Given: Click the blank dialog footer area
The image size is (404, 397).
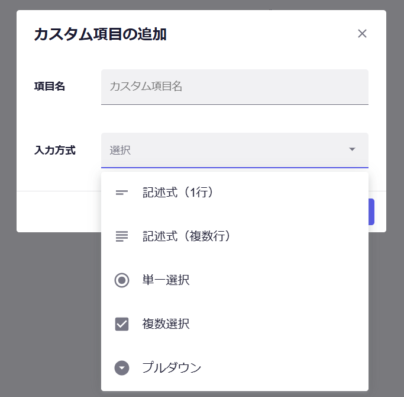Looking at the screenshot, I should (x=59, y=212).
